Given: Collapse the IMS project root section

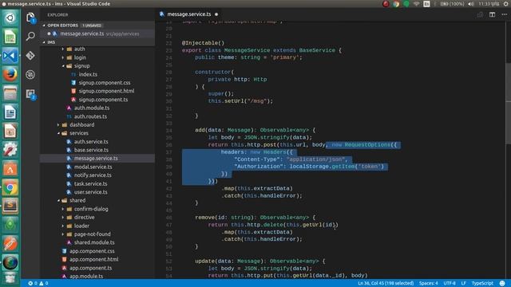Looking at the screenshot, I should point(44,42).
